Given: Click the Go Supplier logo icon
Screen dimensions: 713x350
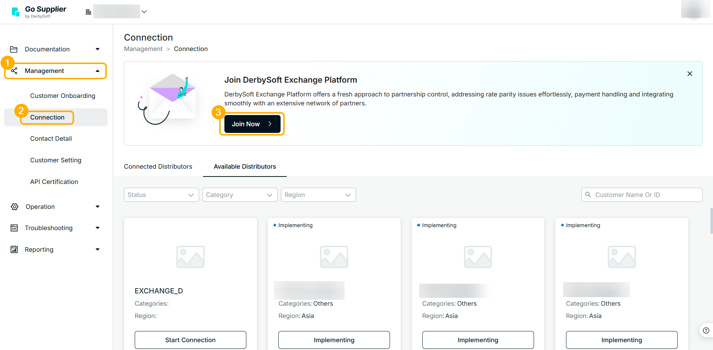Looking at the screenshot, I should (x=15, y=12).
